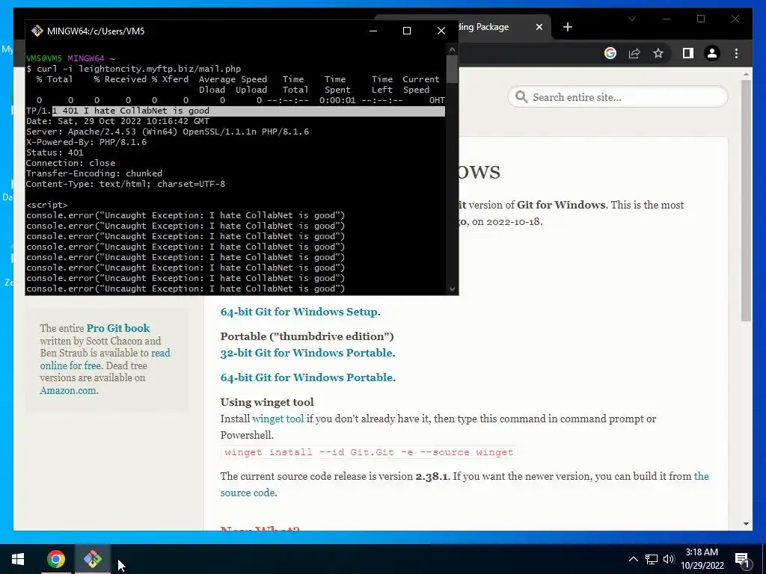Image resolution: width=766 pixels, height=574 pixels.
Task: Open the Chrome profile avatar
Action: point(712,53)
